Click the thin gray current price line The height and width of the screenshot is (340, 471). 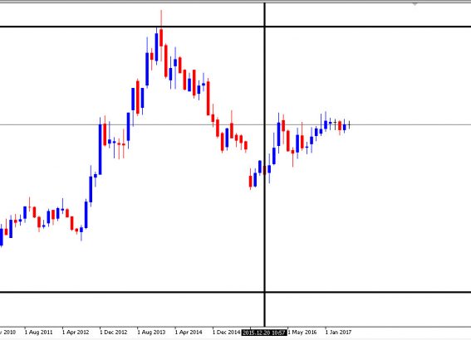pyautogui.click(x=236, y=124)
